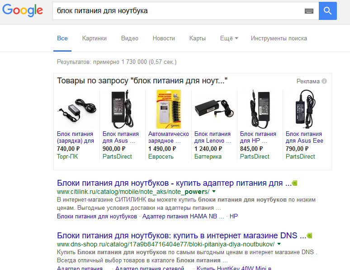Viewport: 350px width, 270px height.
Task: Click PartsDirect under the 900,00 ₽ item
Action: coord(117,156)
